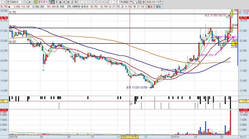Select the 1 interval button

80,2
